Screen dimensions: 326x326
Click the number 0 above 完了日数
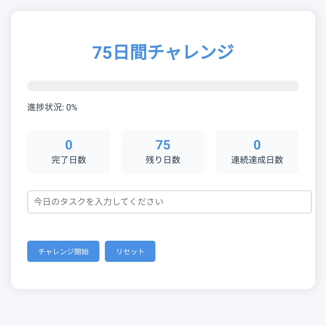(x=68, y=145)
